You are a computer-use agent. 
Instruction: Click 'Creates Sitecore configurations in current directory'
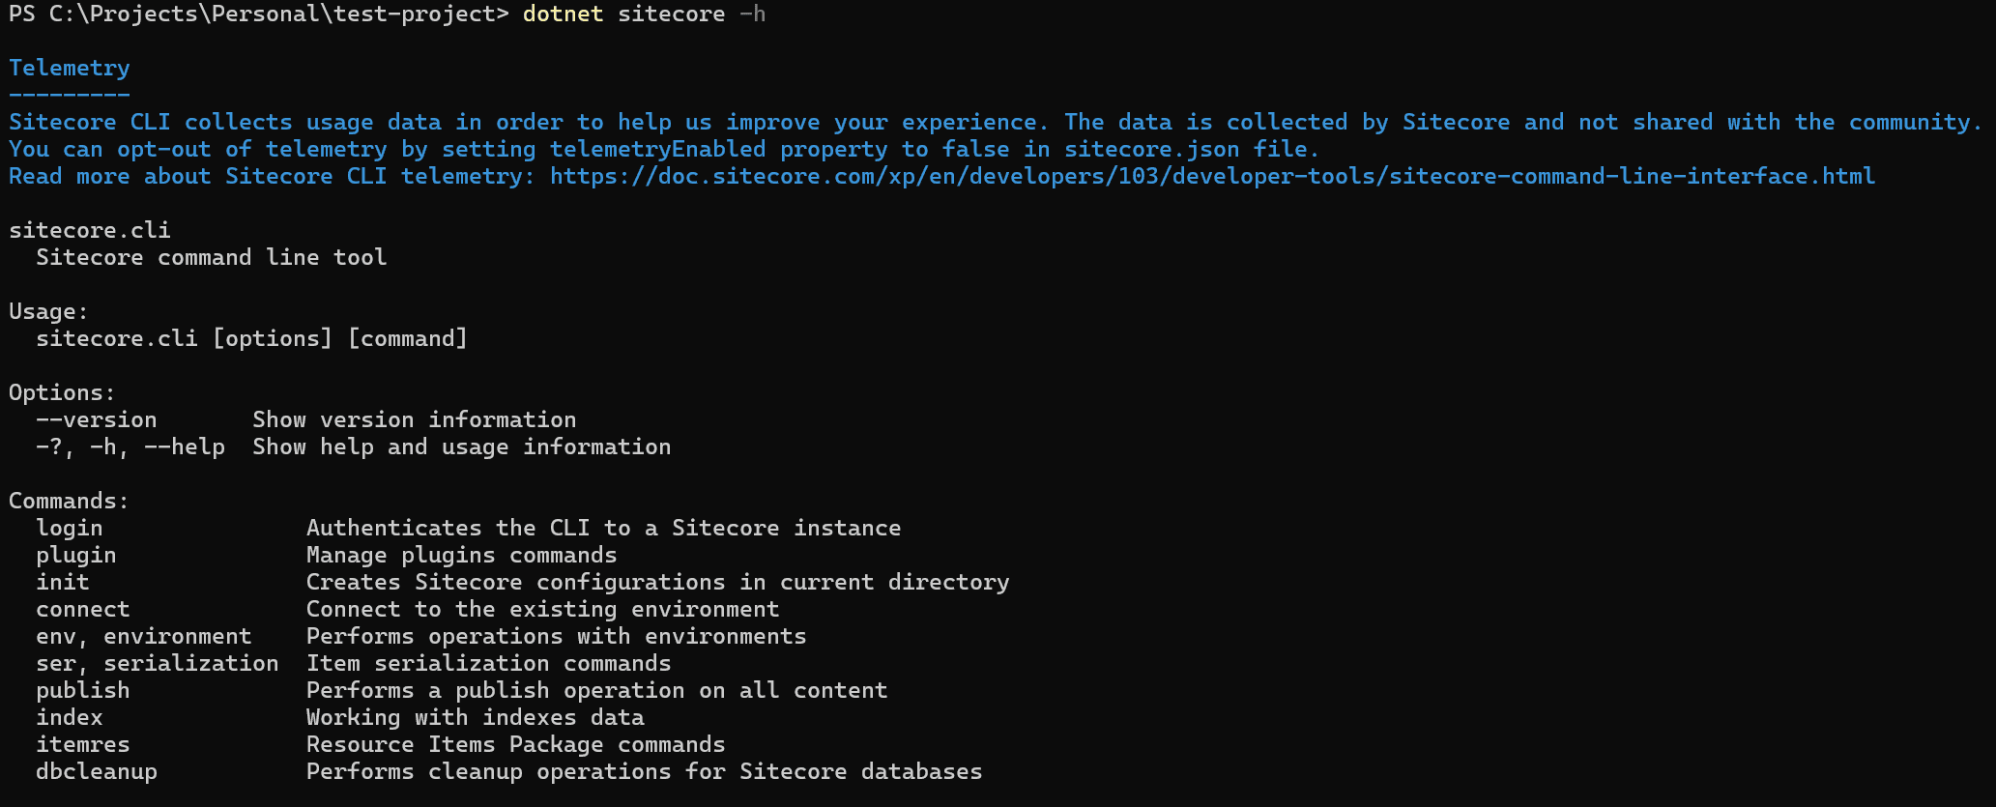[x=658, y=582]
